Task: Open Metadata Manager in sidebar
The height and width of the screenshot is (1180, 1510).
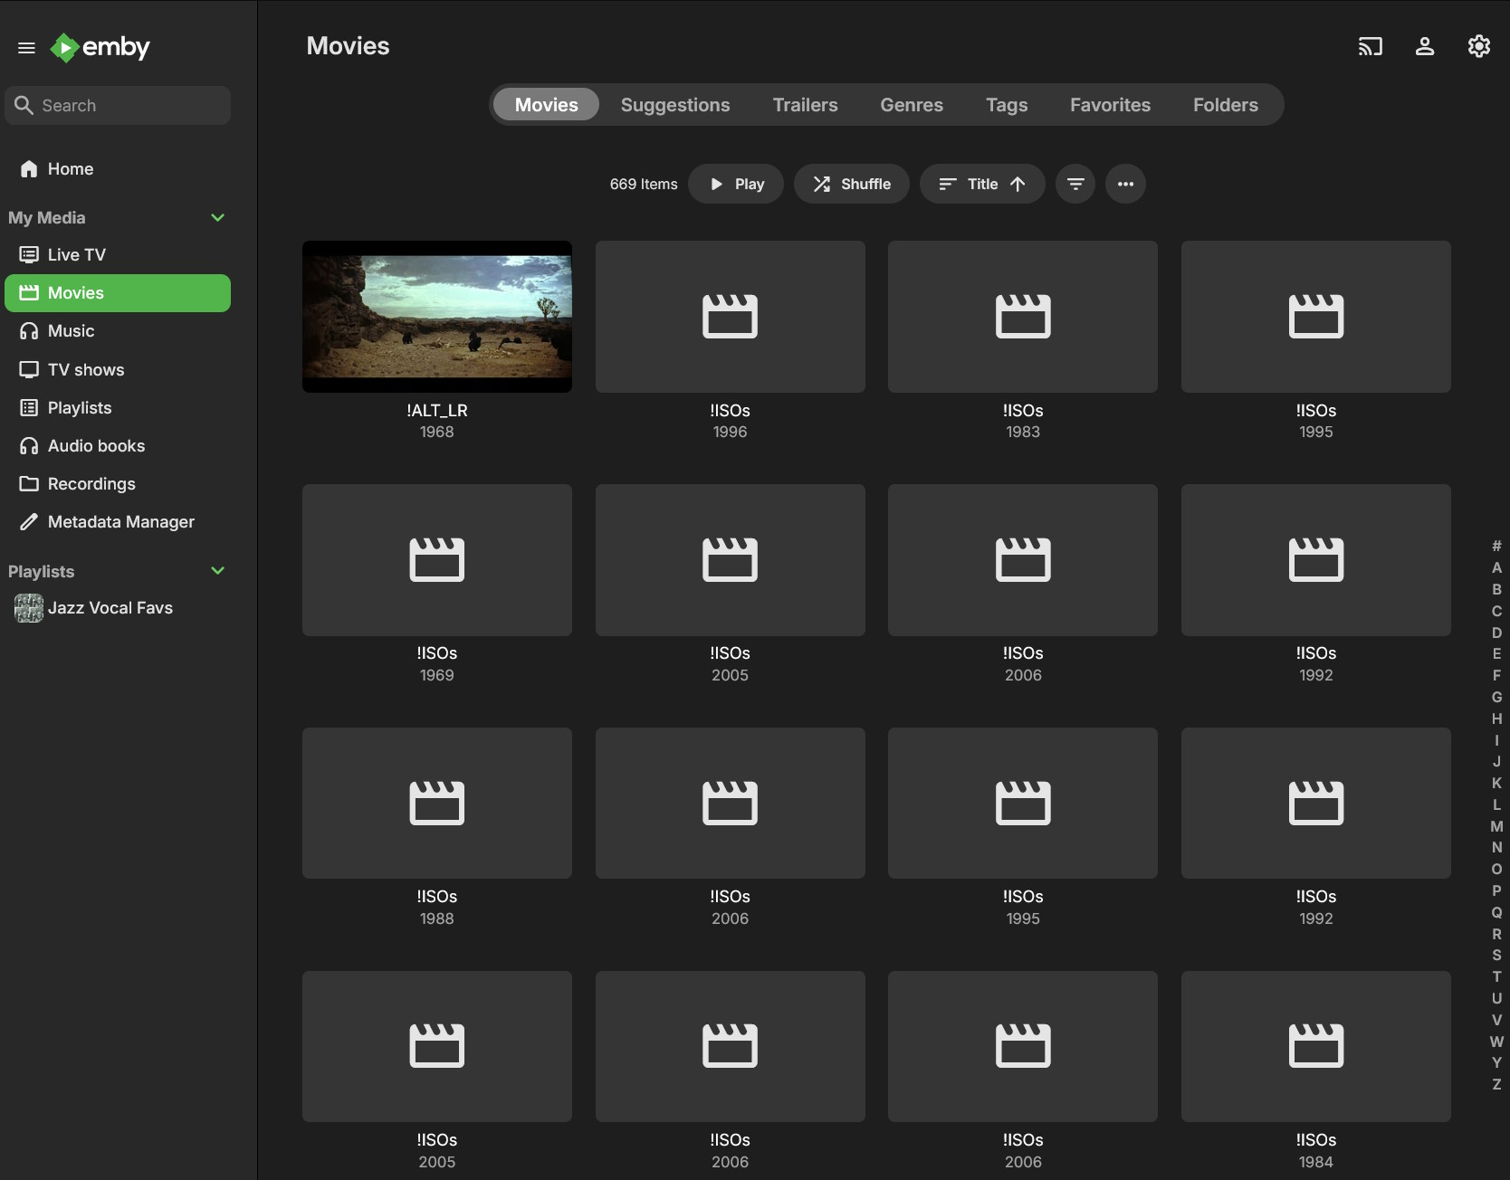Action: click(x=120, y=522)
